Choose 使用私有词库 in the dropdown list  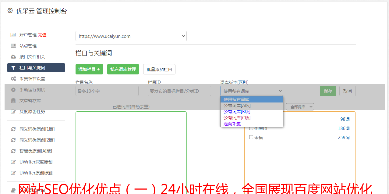pyautogui.click(x=252, y=99)
